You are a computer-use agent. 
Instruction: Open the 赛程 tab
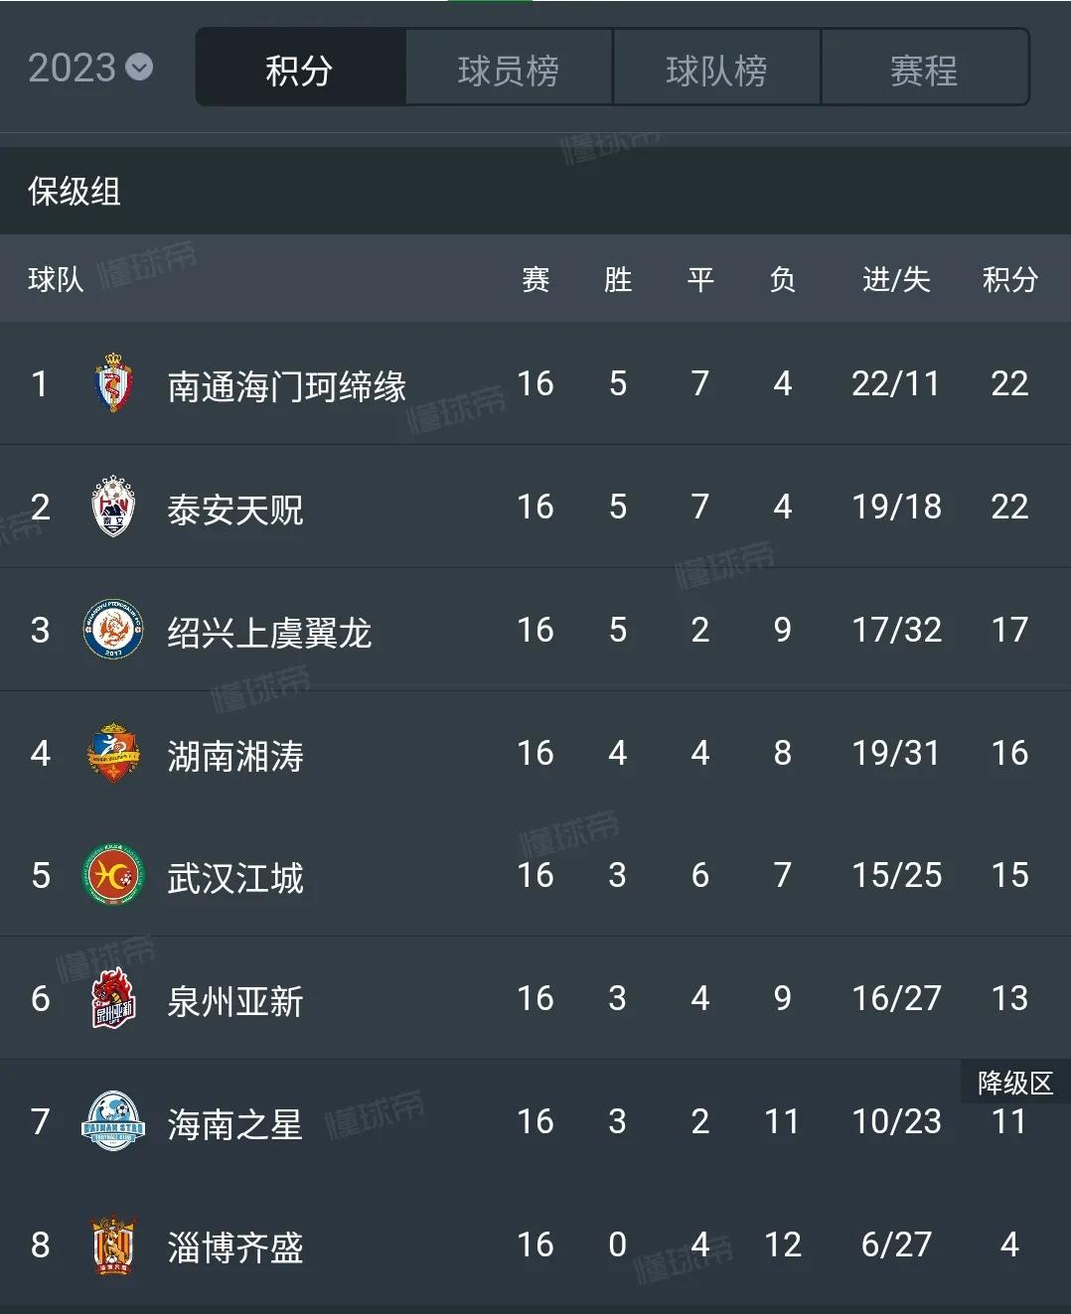[x=925, y=68]
